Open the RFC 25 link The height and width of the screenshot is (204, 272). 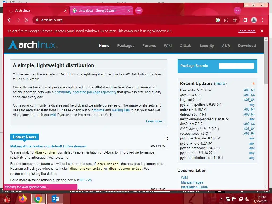pos(86,180)
